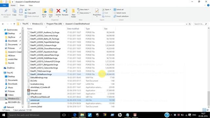Screen dimensions: 210x118
Task: Click the History button
Action: [x=106, y=16]
